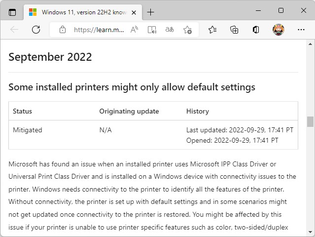Start Read aloud from the address bar
315x237 pixels.
134,30
